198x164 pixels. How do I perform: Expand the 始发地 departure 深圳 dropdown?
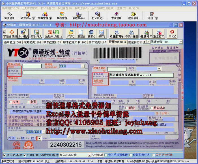tap(83, 66)
